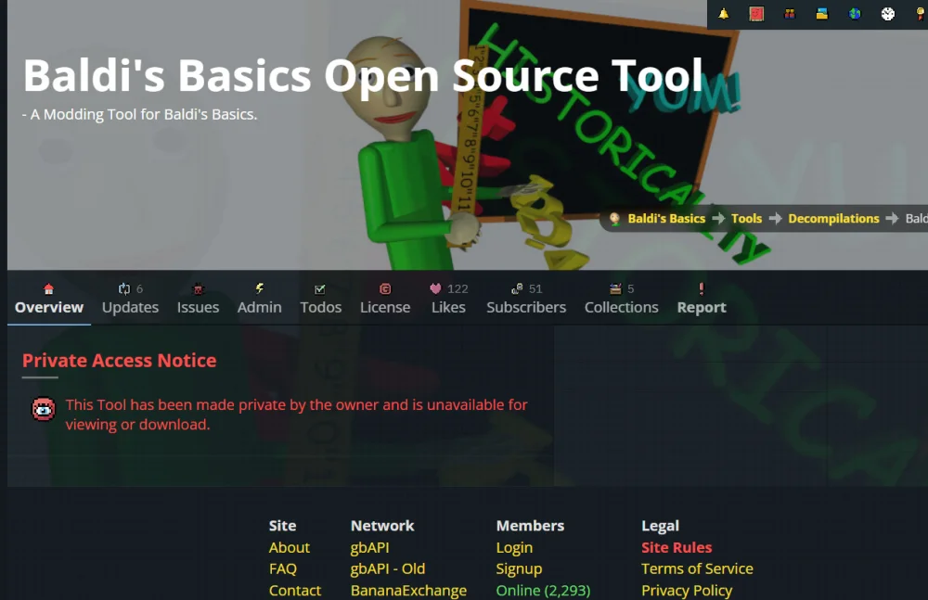Open the gbAPI footer link
This screenshot has height=600, width=928.
click(370, 547)
